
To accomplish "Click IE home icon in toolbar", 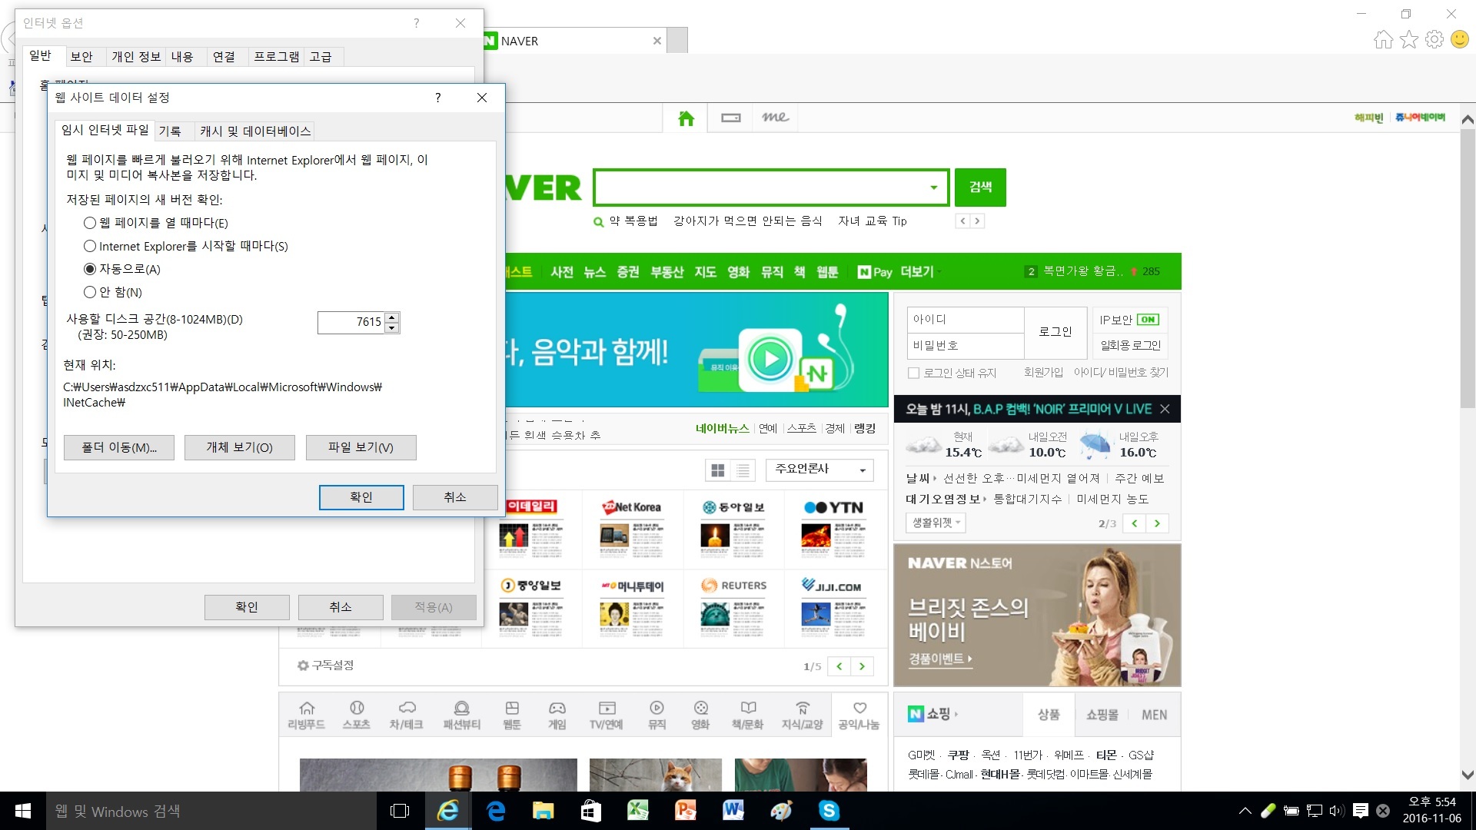I will click(x=1383, y=39).
